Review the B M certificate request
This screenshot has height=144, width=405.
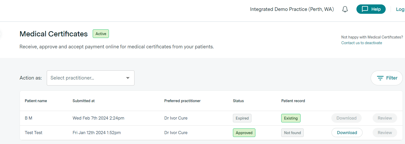click(x=385, y=118)
